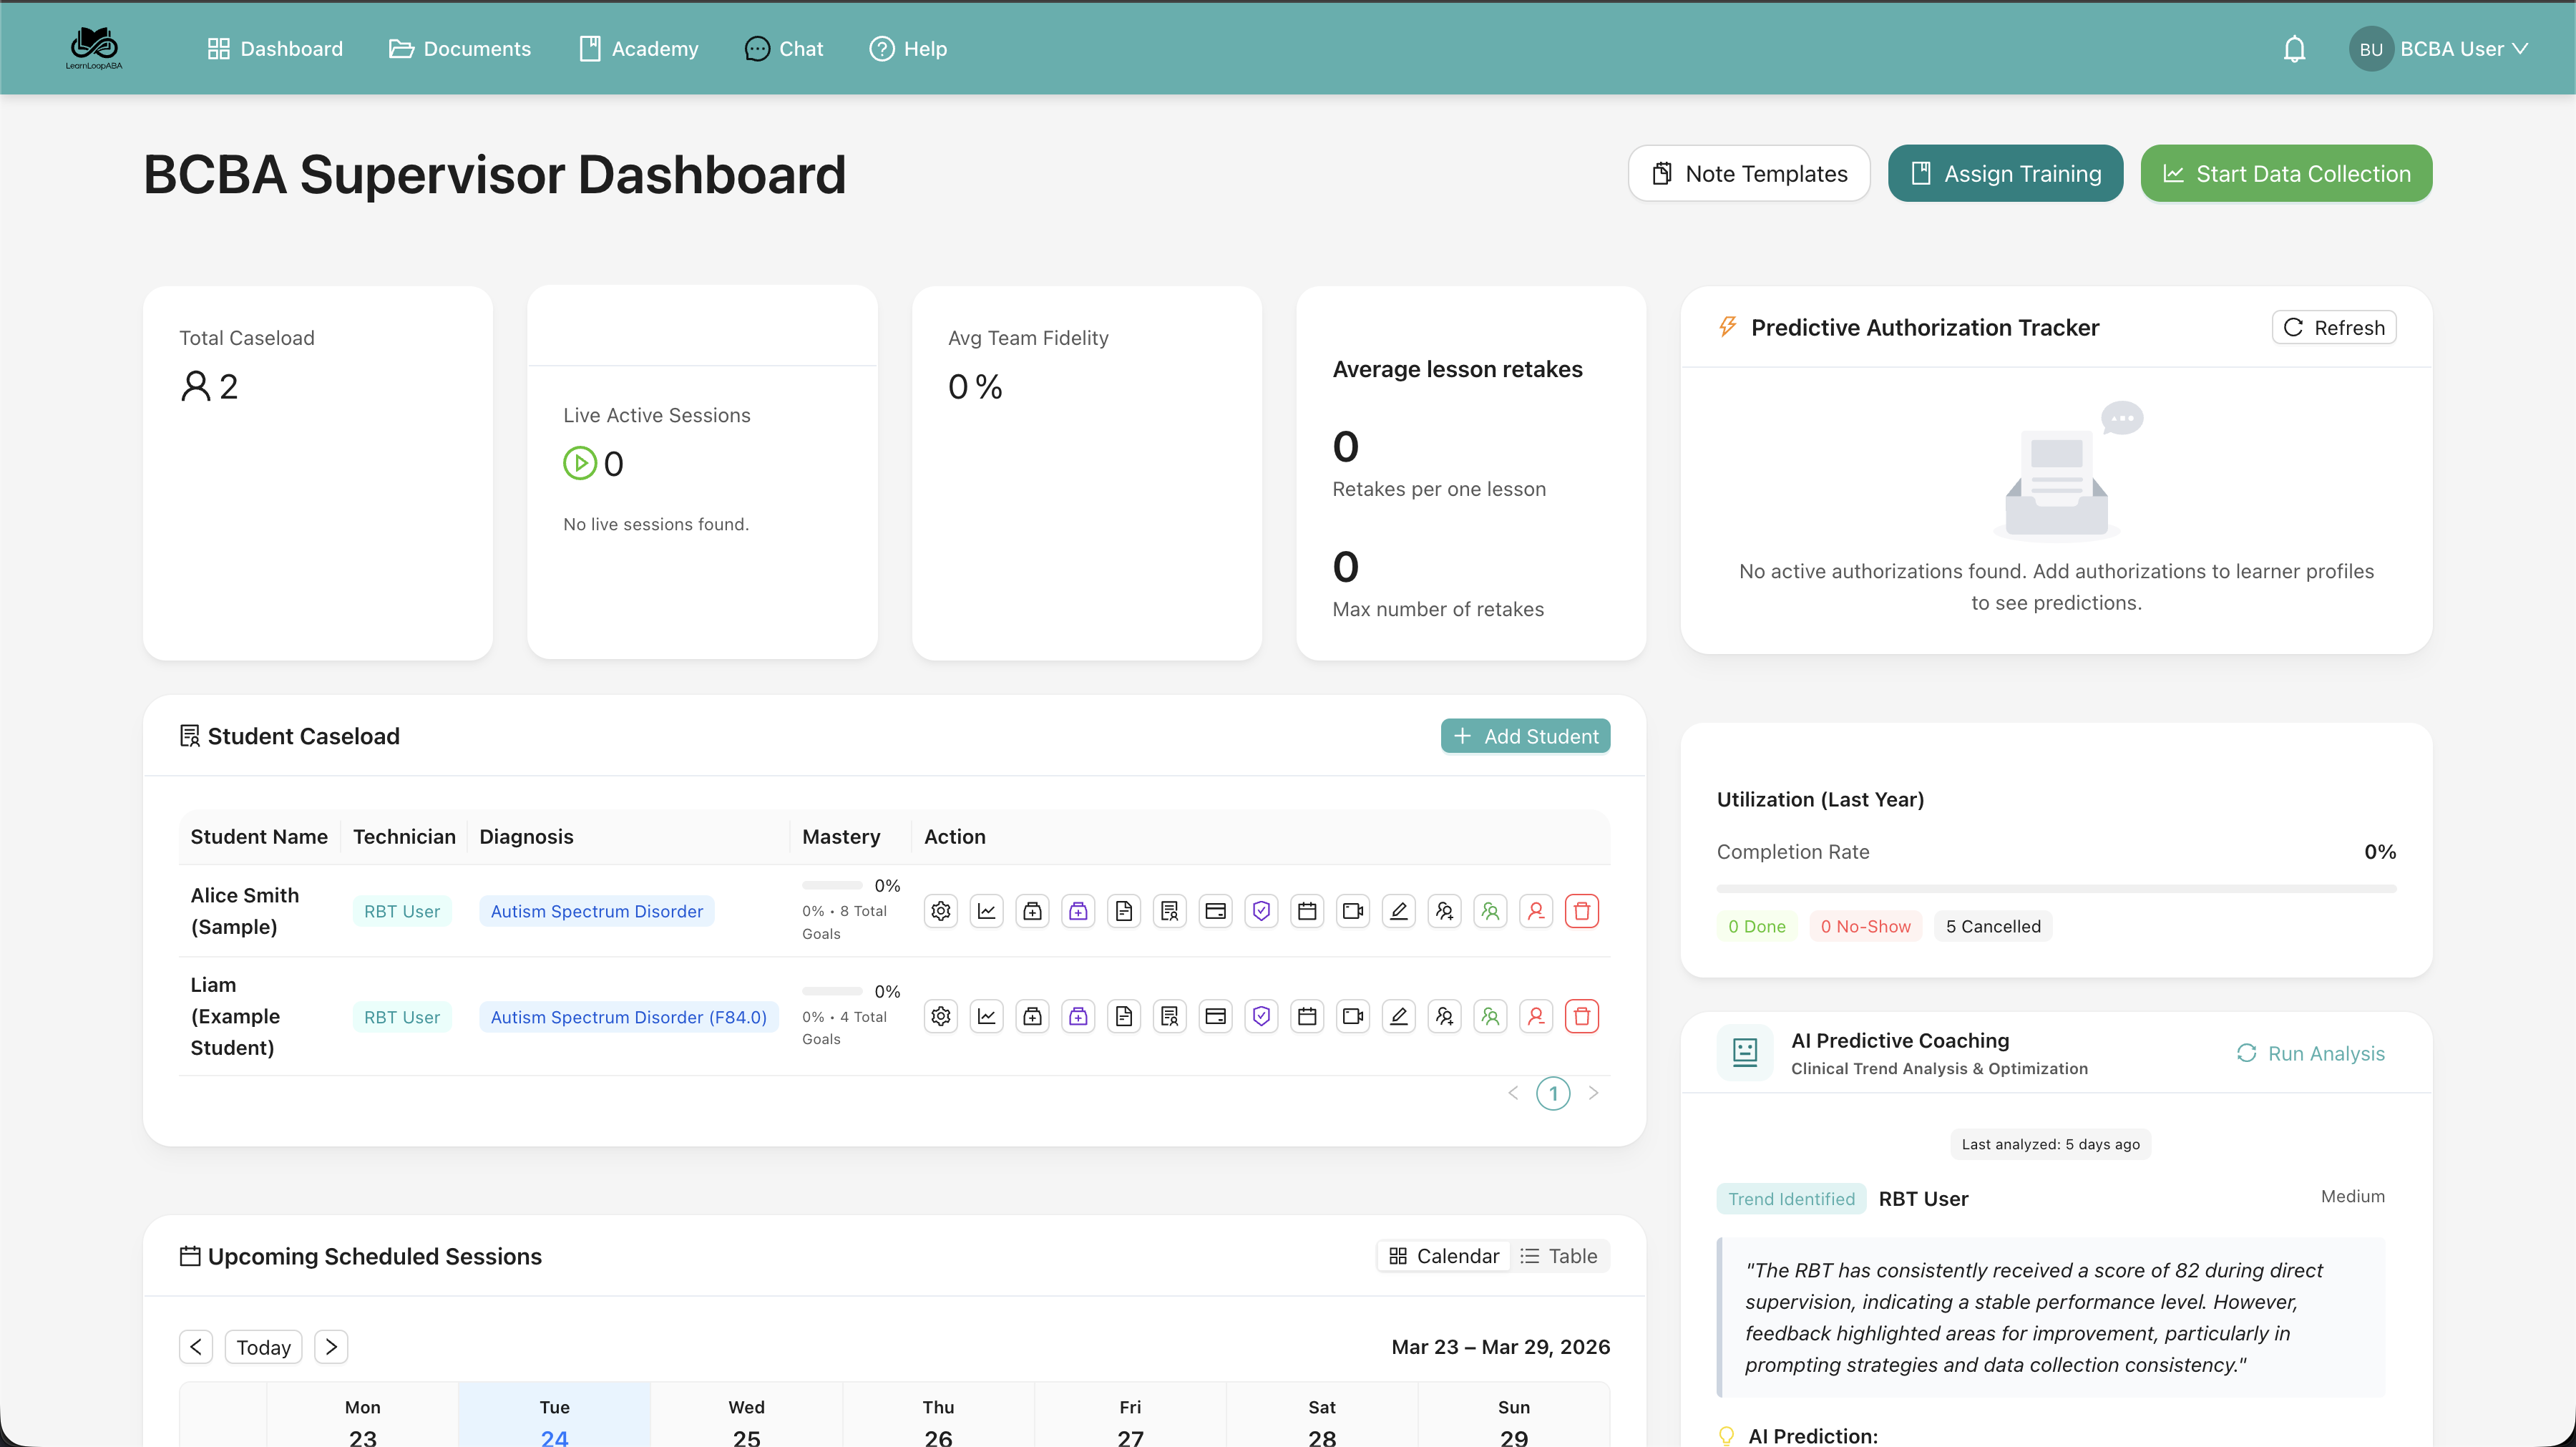
Task: Open the calendar icon in Liam's action row
Action: pyautogui.click(x=1307, y=1016)
